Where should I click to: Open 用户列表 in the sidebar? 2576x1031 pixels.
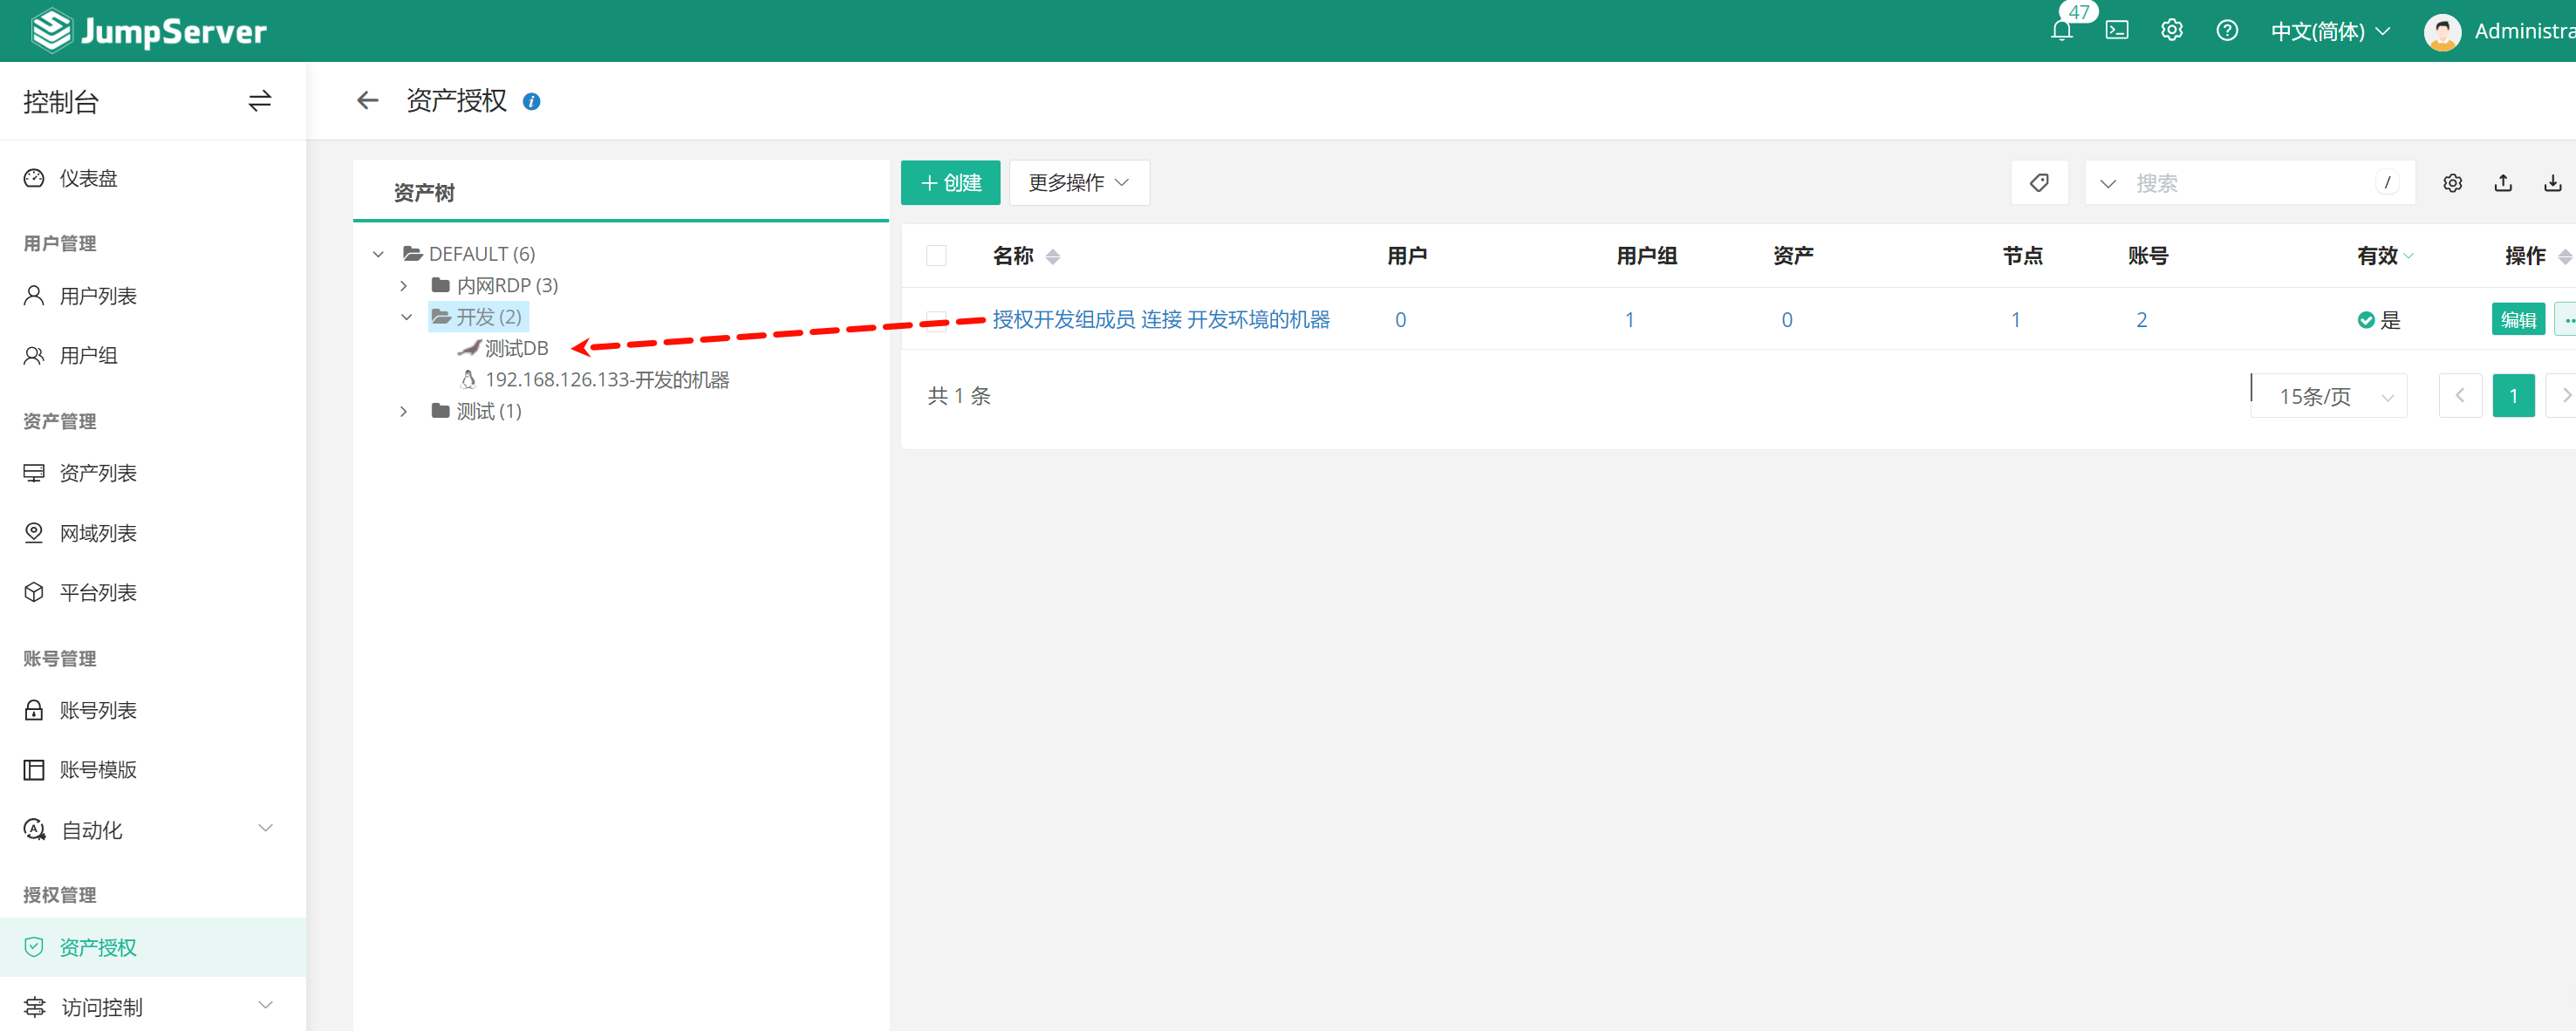point(98,296)
